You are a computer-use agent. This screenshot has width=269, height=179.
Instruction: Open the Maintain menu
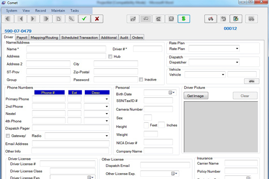(58, 11)
